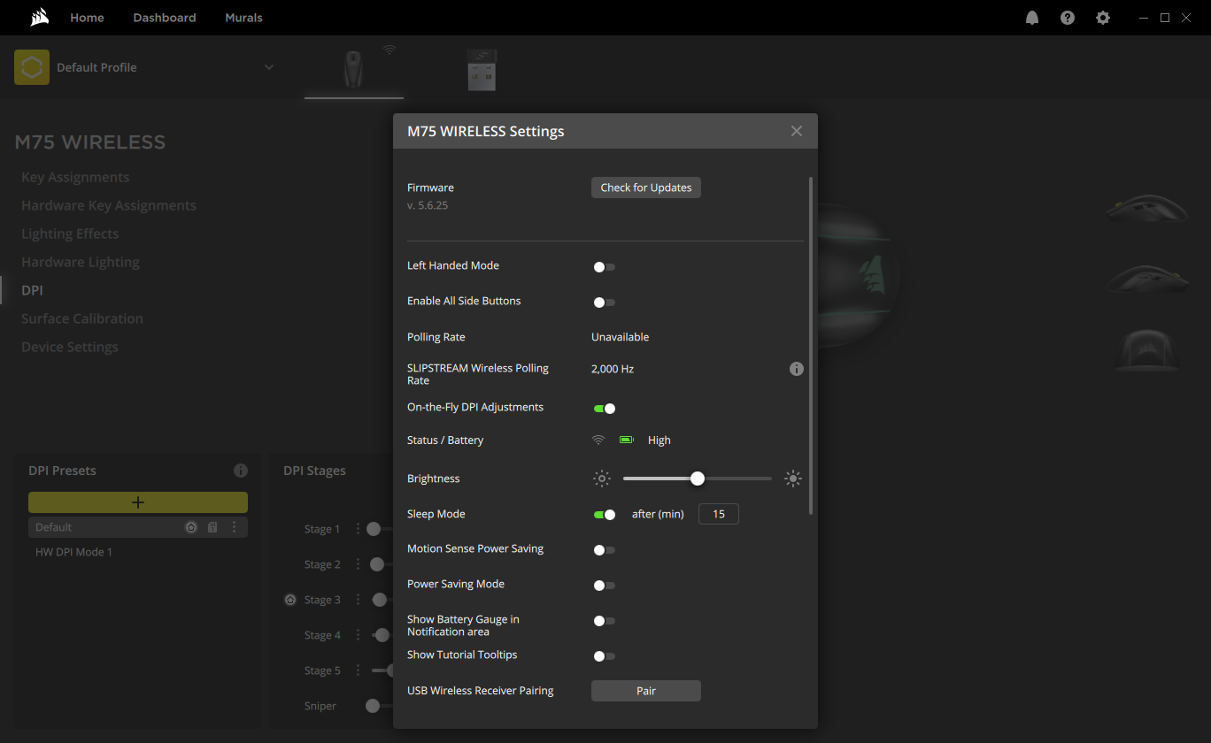Toggle Show Tutorial Tooltips
This screenshot has width=1211, height=743.
(x=604, y=655)
